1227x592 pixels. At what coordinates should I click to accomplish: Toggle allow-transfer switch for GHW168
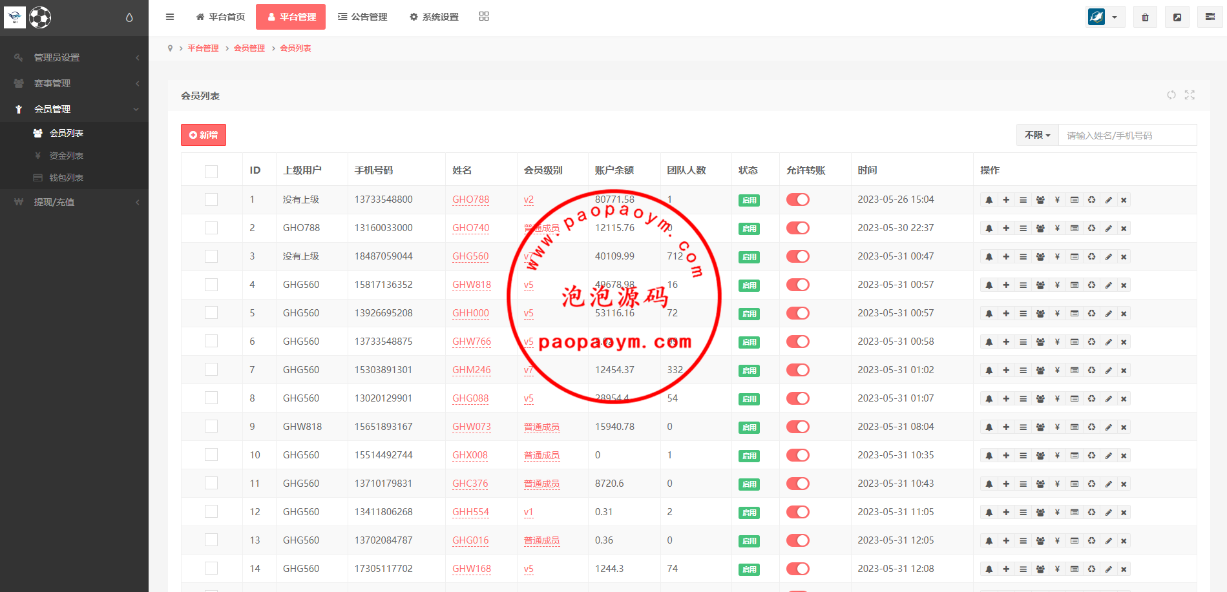pos(798,569)
